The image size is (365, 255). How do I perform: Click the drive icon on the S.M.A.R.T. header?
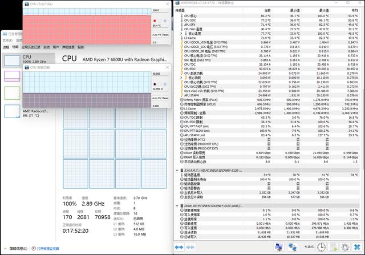181,171
